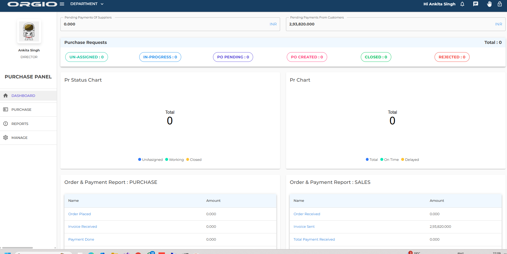507x254 pixels.
Task: Open the PURCHASE menu item
Action: [x=21, y=109]
